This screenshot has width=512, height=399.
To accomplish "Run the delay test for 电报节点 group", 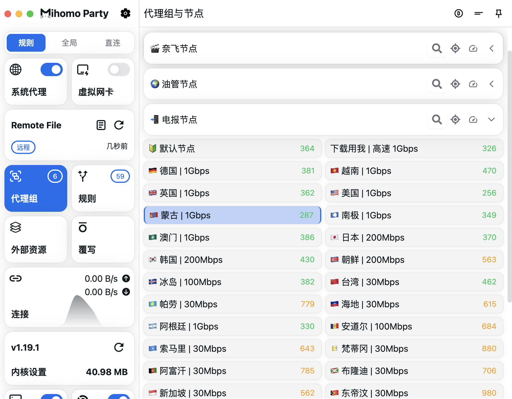I will click(x=473, y=120).
